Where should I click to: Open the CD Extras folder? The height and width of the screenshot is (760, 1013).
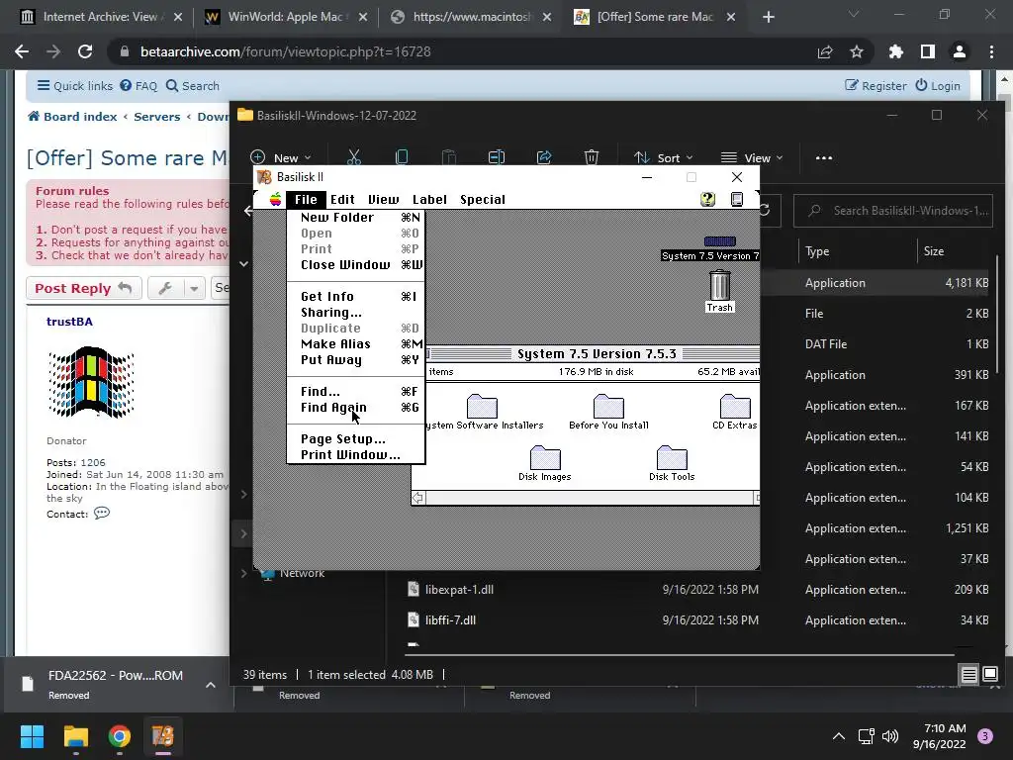pos(735,407)
